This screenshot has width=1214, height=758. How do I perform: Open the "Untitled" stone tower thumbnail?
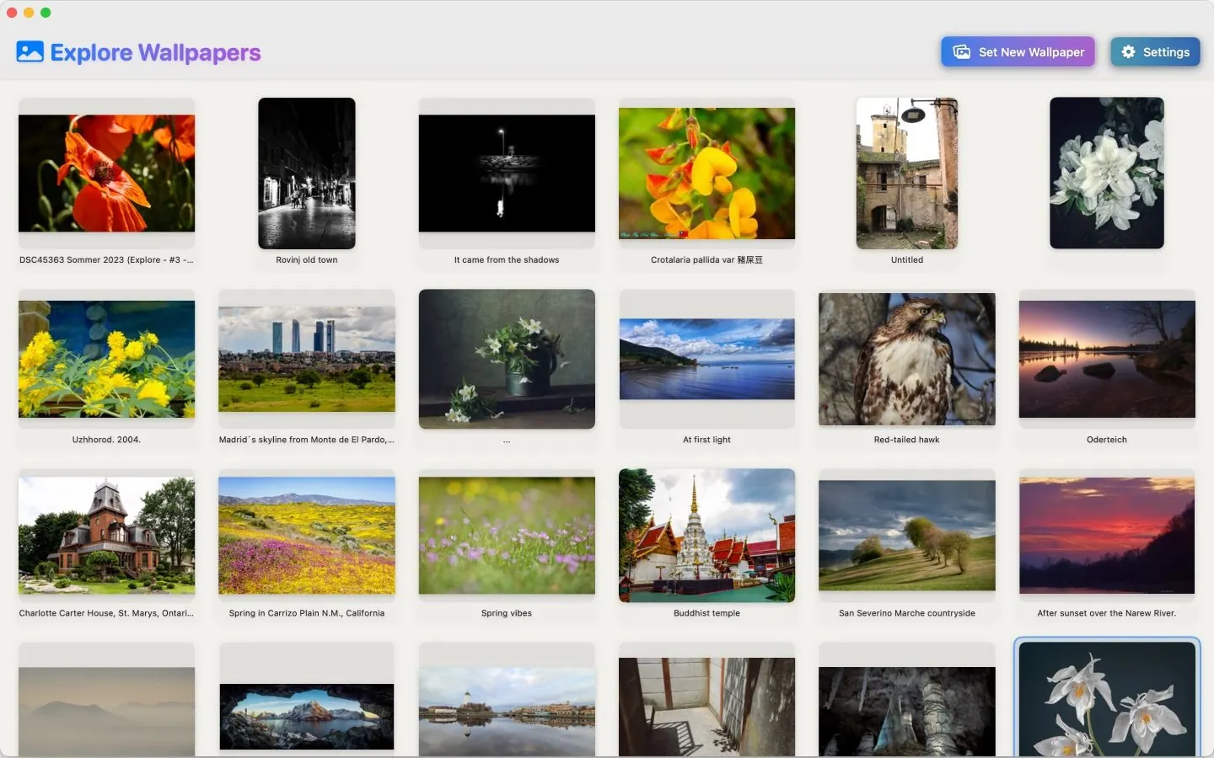(x=907, y=173)
